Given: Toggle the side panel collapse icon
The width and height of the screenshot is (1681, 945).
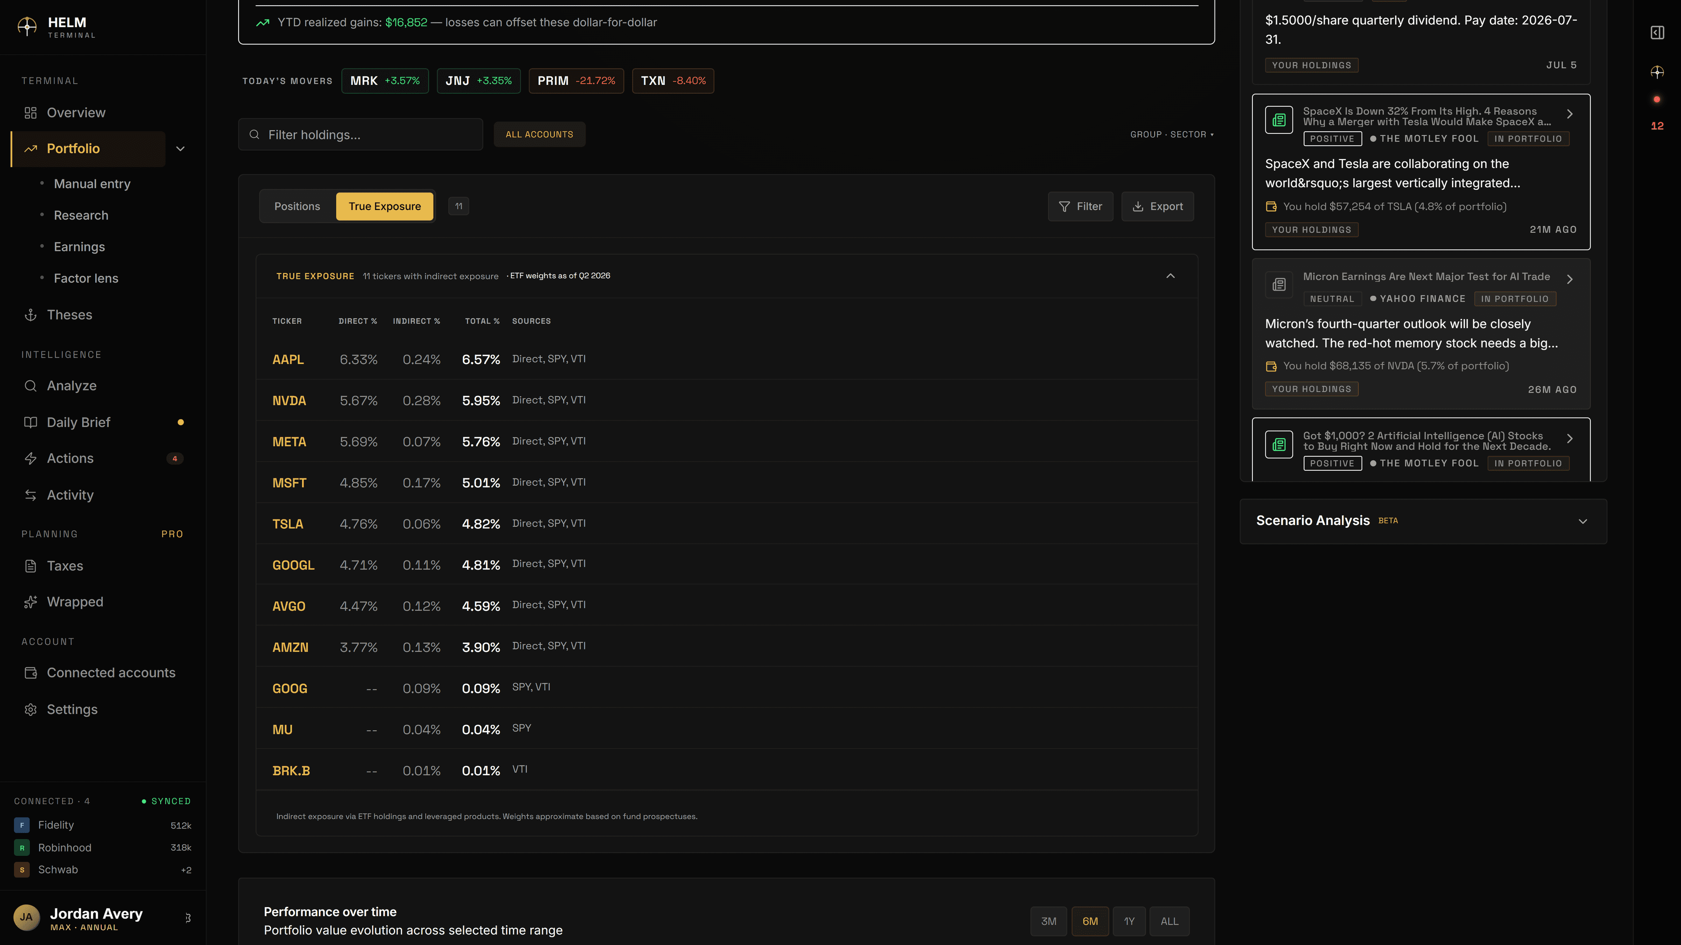Looking at the screenshot, I should pyautogui.click(x=1658, y=33).
